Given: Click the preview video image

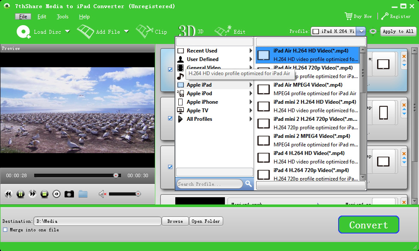Looking at the screenshot, I should 77,110.
